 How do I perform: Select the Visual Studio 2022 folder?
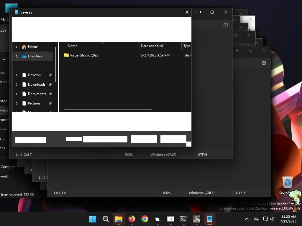click(84, 55)
